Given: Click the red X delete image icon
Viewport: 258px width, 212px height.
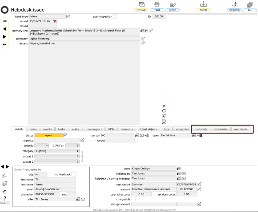Looking at the screenshot, I should (x=164, y=106).
